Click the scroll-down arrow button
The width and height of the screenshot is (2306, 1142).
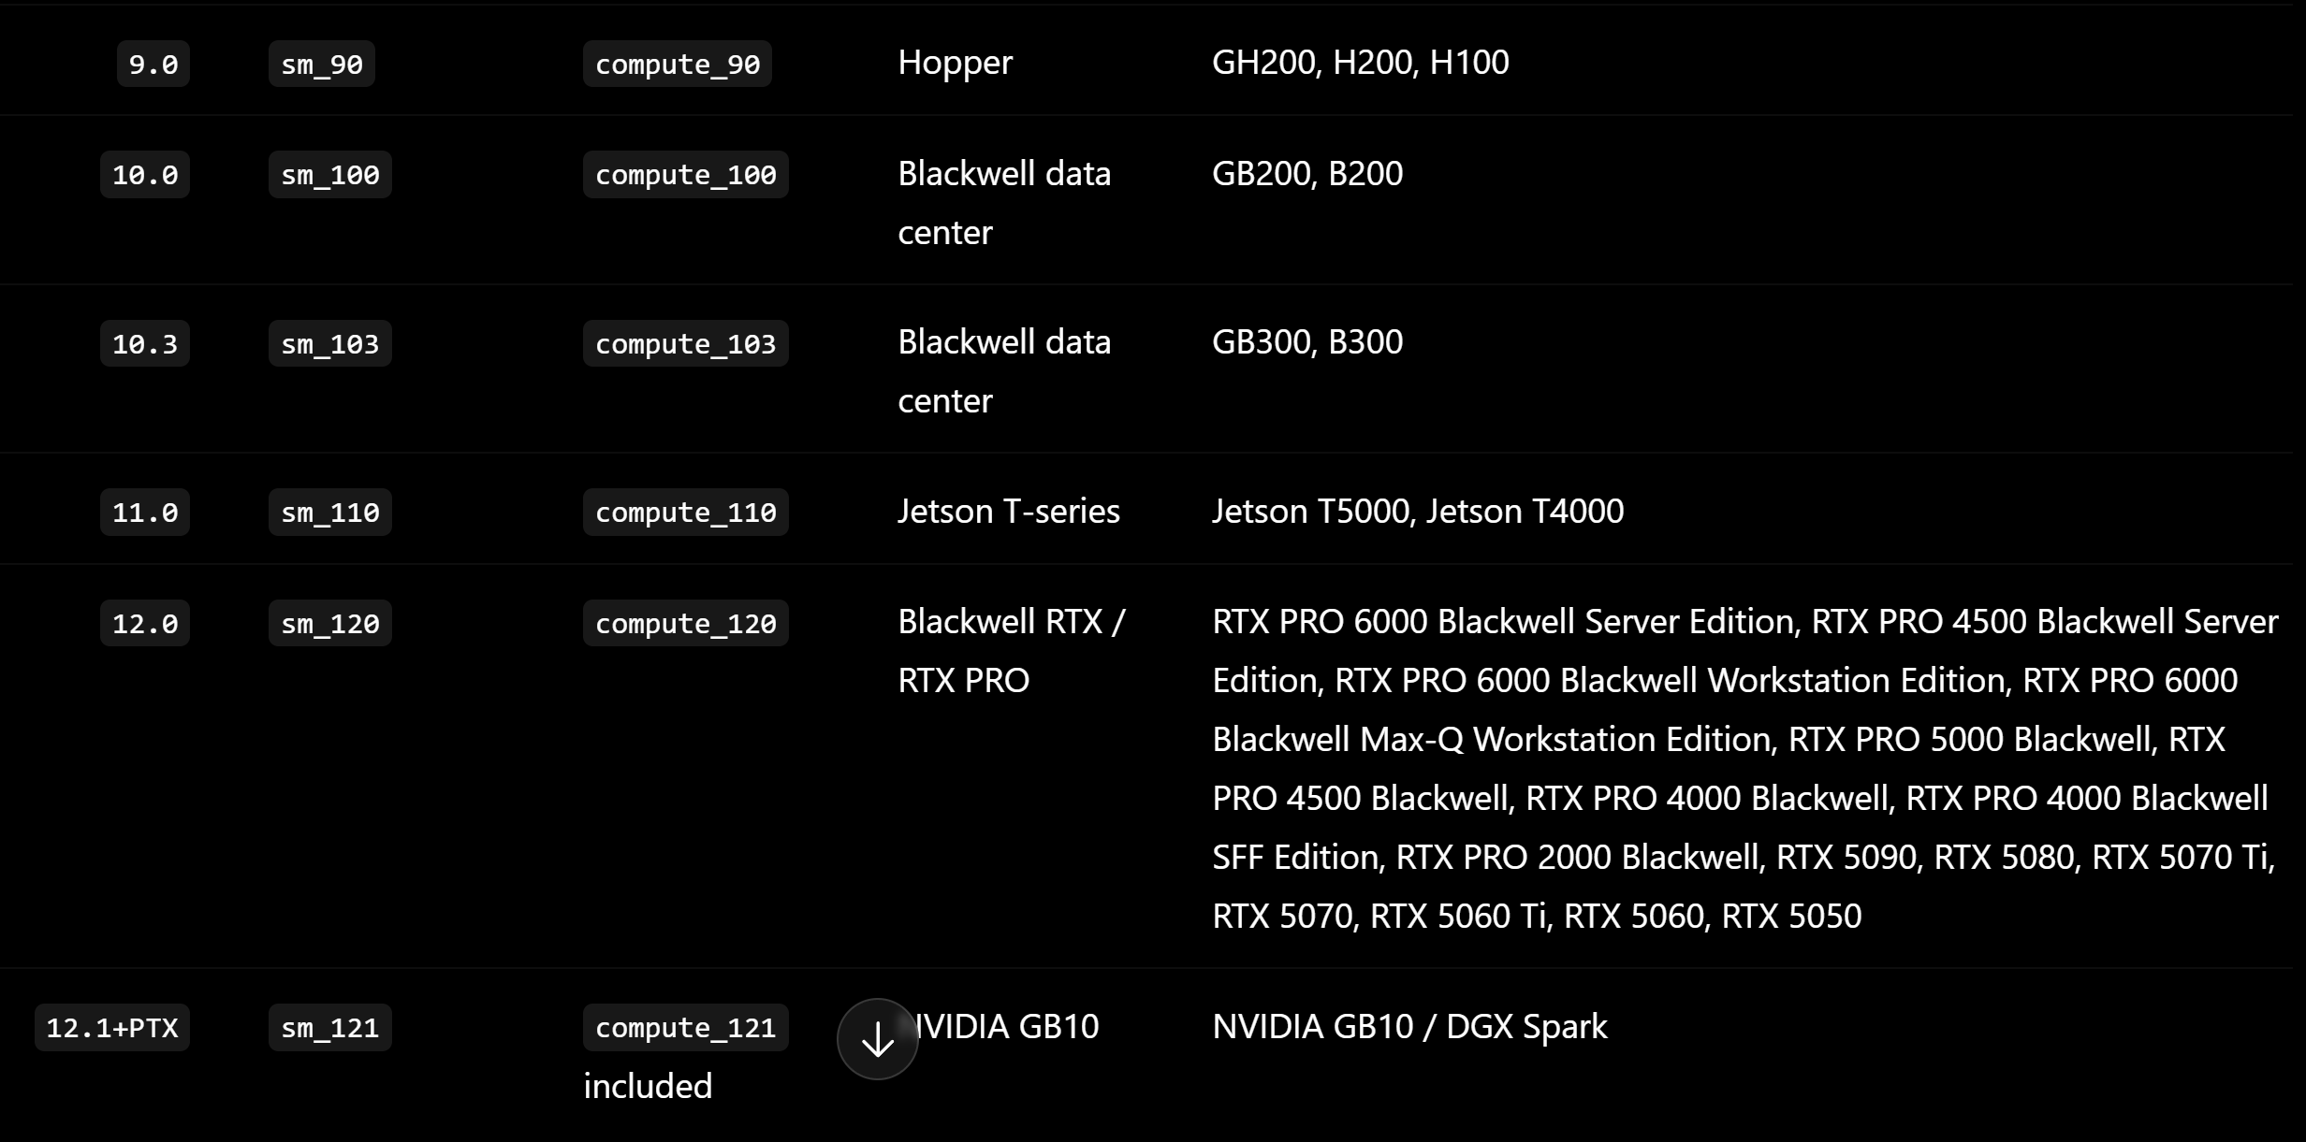pyautogui.click(x=877, y=1039)
